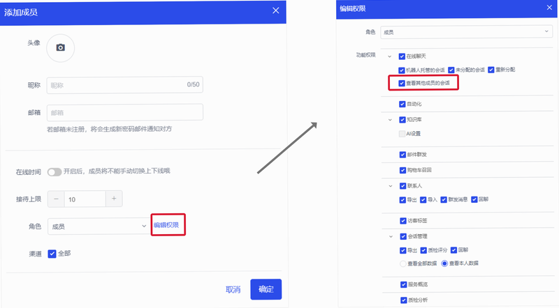Screen dimensions: 559x308
Task: Click the 确定 button
Action: (x=266, y=289)
